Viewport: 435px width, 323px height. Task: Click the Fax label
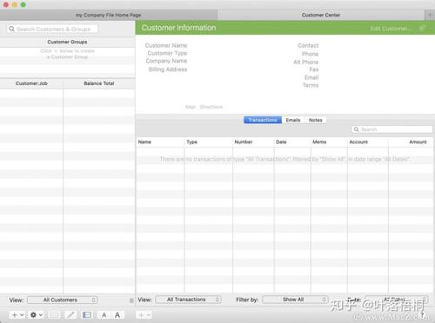(314, 69)
